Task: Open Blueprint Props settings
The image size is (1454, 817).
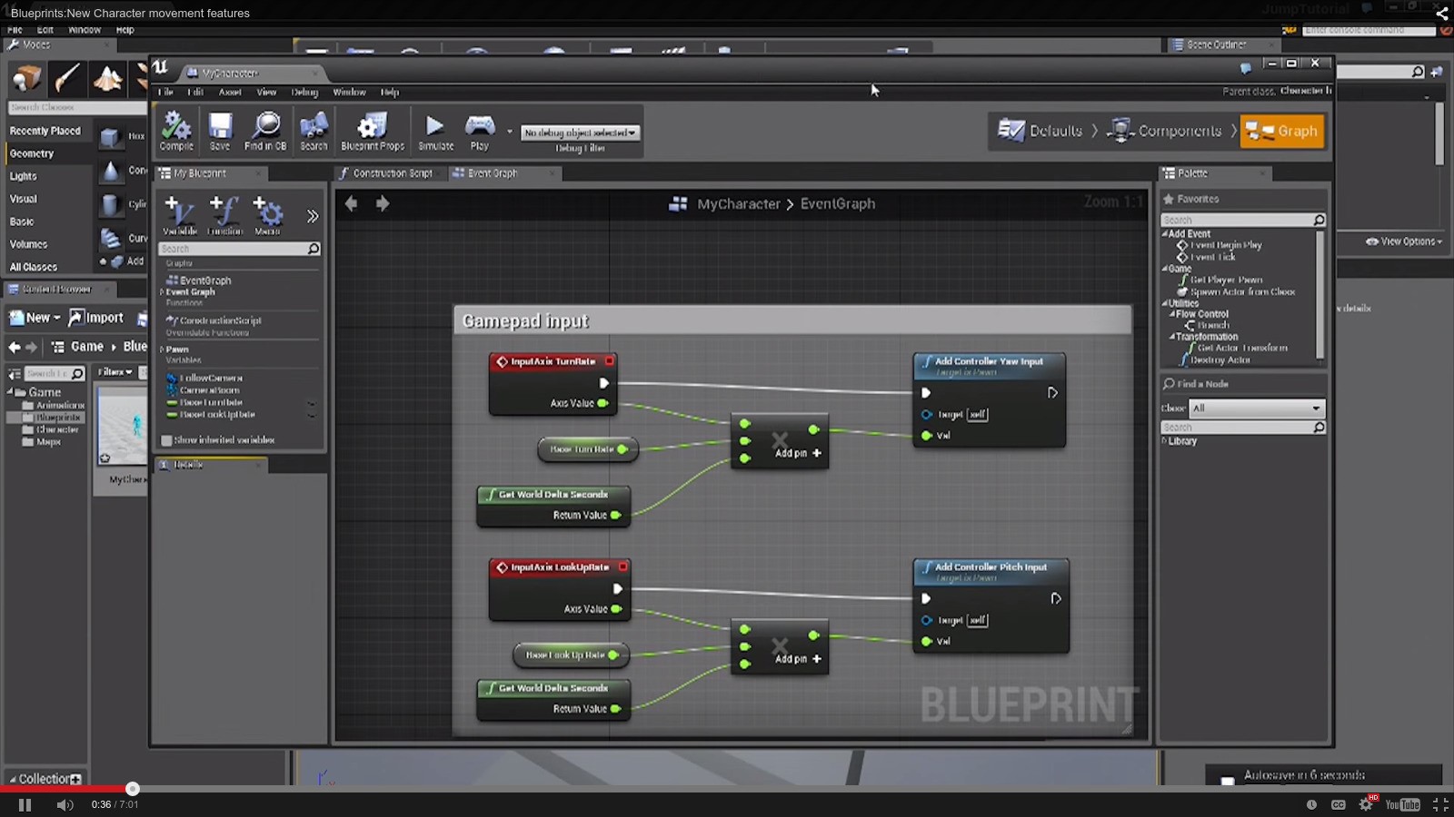Action: (x=373, y=132)
